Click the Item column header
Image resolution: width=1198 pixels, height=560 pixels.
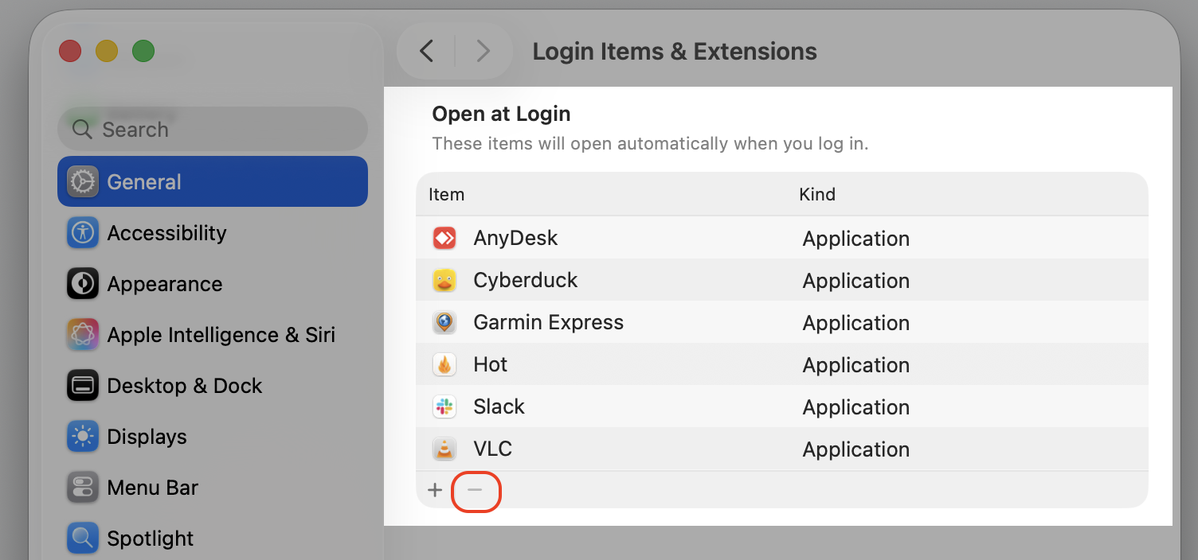[x=446, y=195]
